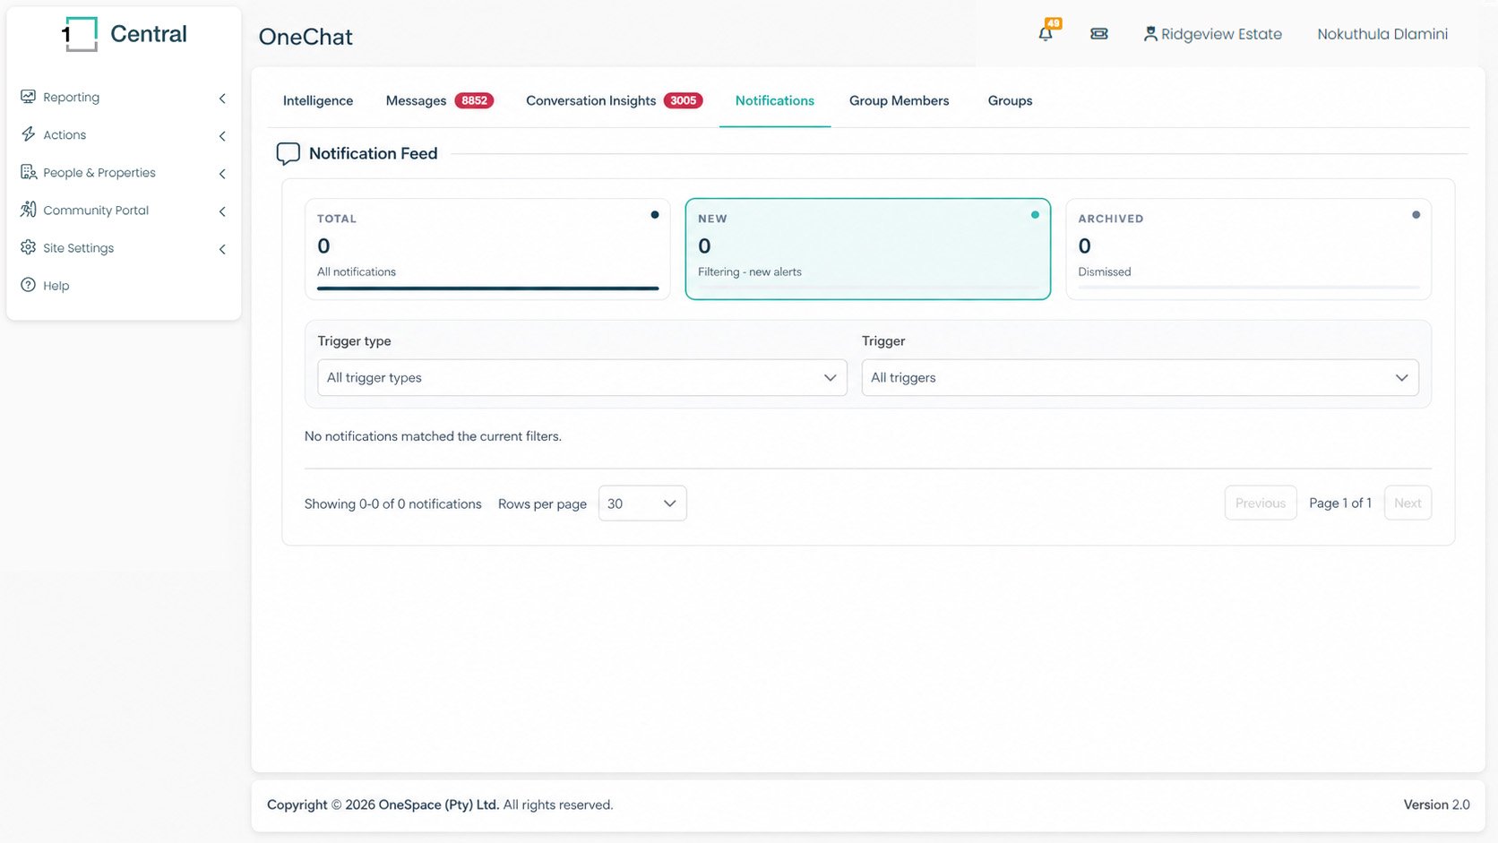The width and height of the screenshot is (1498, 843).
Task: Click the Next page button
Action: [x=1408, y=503]
